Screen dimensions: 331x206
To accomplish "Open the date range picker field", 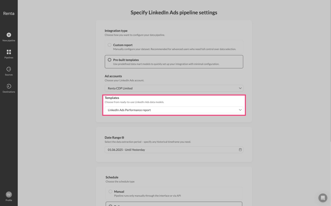I will coord(172,150).
